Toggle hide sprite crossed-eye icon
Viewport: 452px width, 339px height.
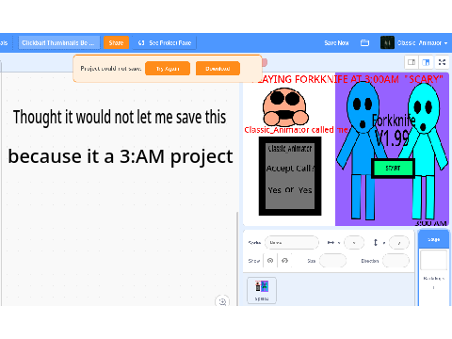point(284,261)
